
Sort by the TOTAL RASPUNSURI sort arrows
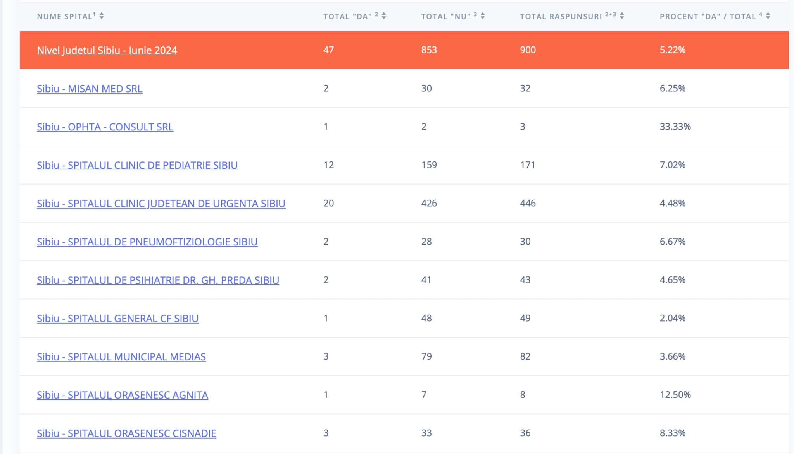(622, 16)
